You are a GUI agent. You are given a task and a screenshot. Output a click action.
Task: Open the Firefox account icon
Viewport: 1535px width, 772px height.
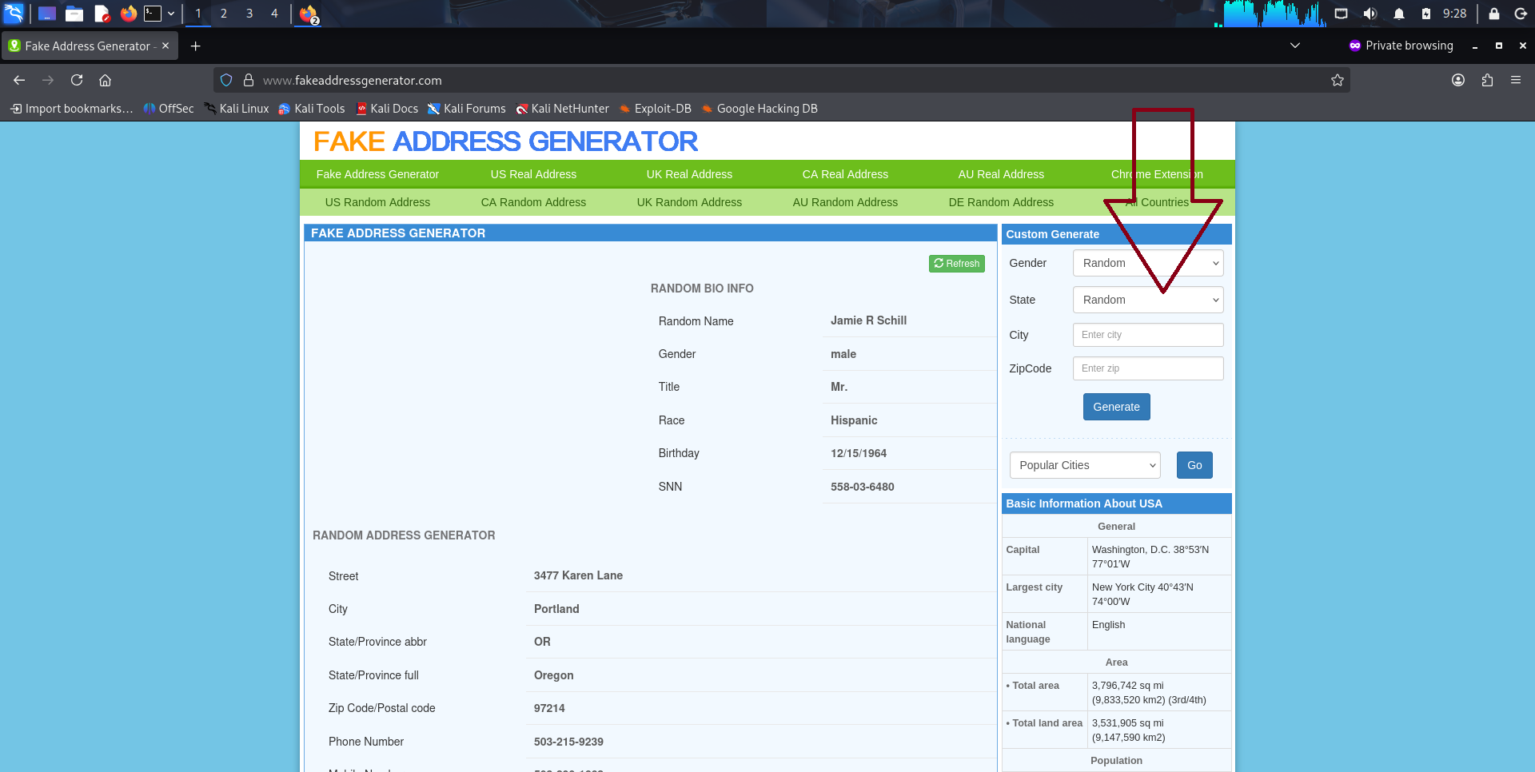[1458, 80]
